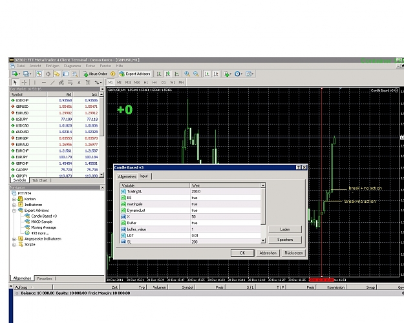Switch to the Tick Chart tab
This screenshot has width=404, height=323.
pos(39,180)
